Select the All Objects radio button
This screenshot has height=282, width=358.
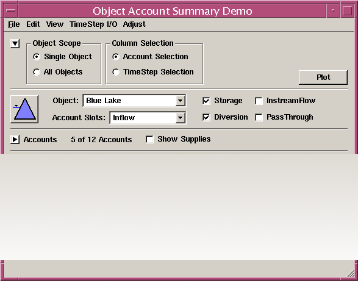click(x=37, y=72)
